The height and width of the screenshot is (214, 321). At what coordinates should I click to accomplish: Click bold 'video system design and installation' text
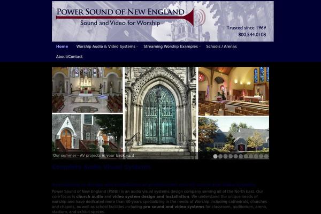(151, 196)
